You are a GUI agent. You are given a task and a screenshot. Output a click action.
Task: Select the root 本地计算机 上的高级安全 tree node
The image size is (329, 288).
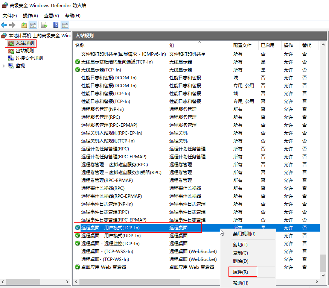pyautogui.click(x=40, y=36)
